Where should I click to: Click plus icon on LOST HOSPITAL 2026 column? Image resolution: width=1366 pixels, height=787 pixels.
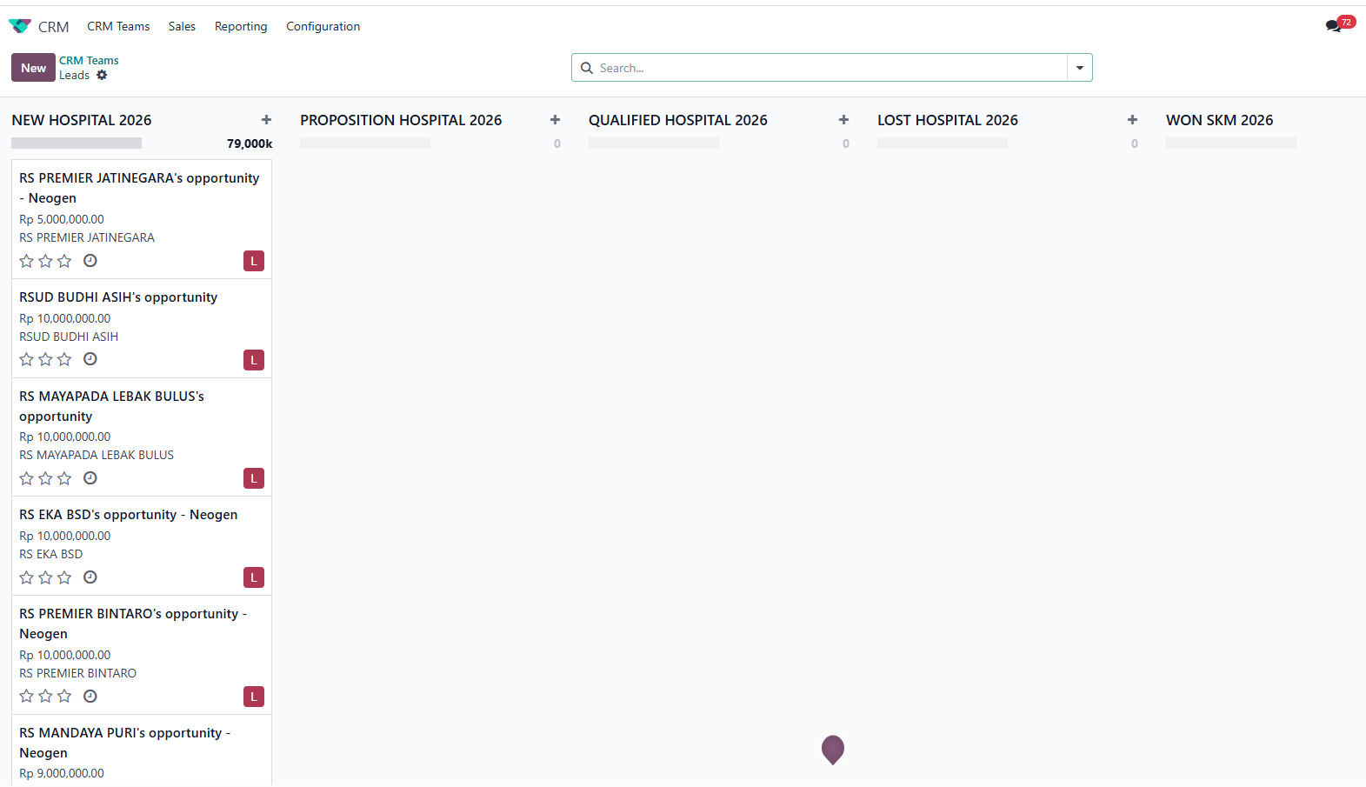(1132, 120)
